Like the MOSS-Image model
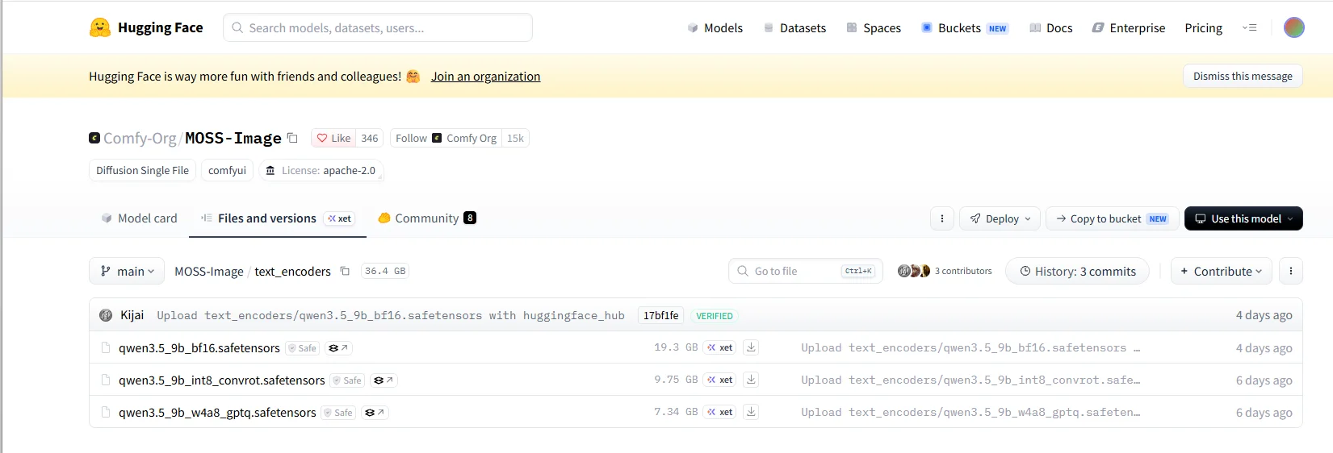 tap(333, 138)
